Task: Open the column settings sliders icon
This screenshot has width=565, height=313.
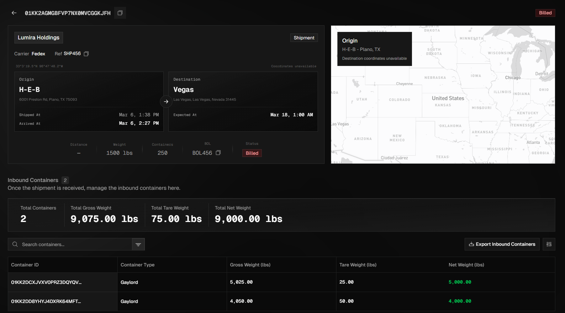Action: click(549, 244)
